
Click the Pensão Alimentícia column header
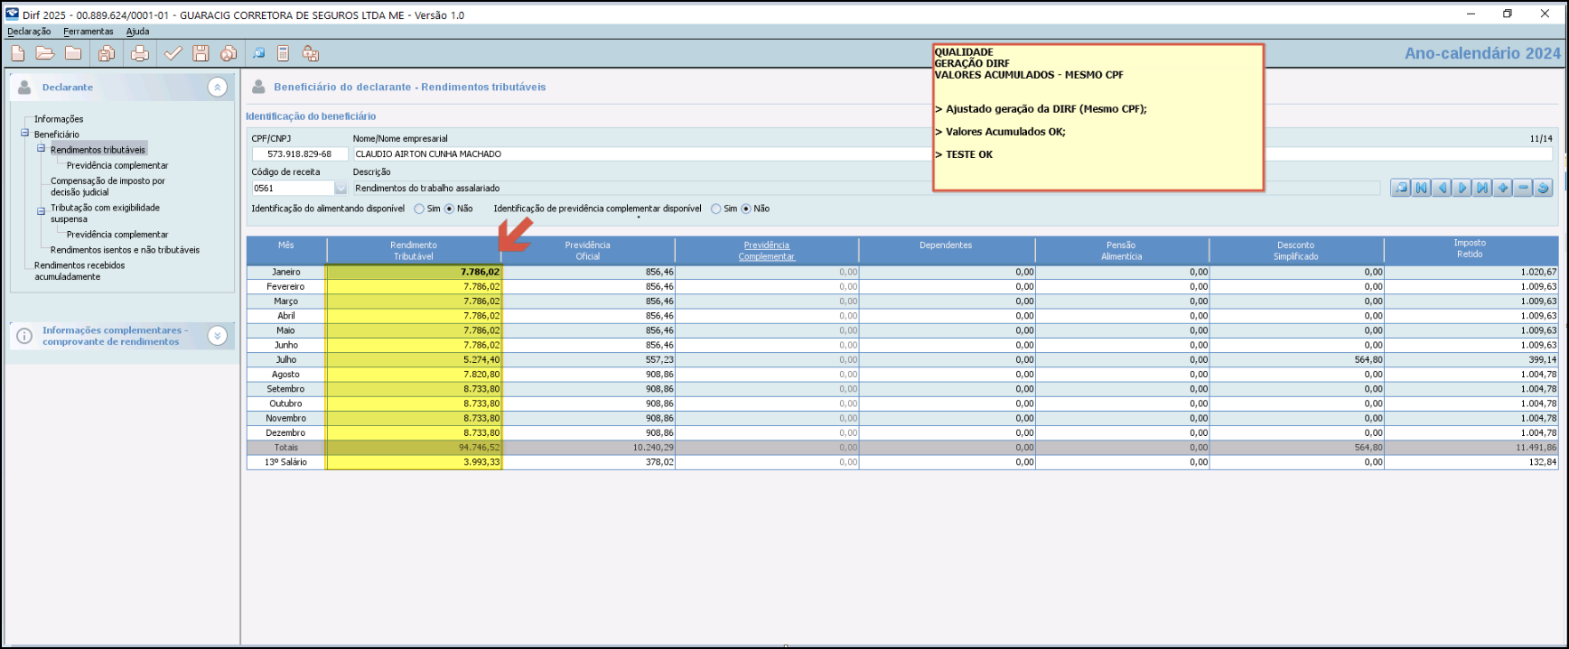[1122, 251]
